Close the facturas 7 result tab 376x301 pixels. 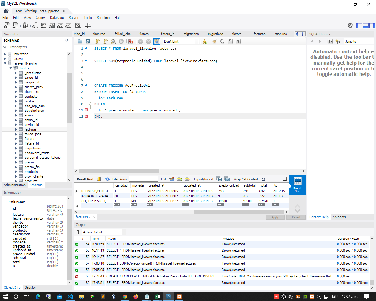[94, 217]
